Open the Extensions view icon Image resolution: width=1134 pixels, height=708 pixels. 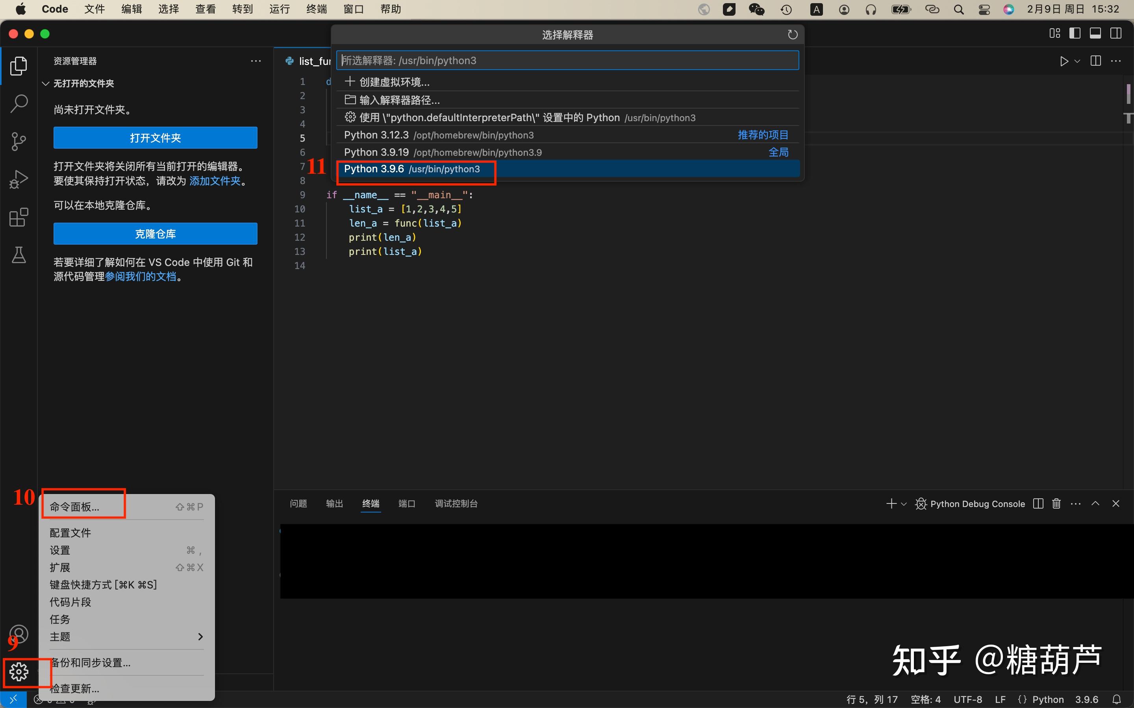point(19,217)
